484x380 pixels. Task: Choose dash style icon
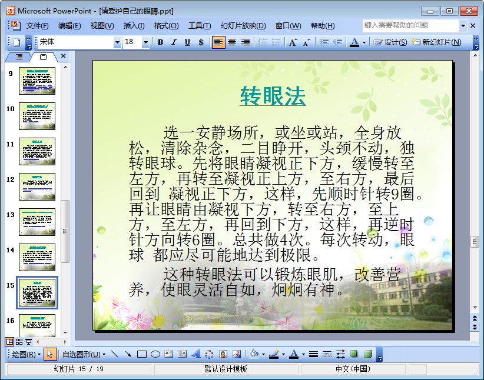pyautogui.click(x=327, y=354)
